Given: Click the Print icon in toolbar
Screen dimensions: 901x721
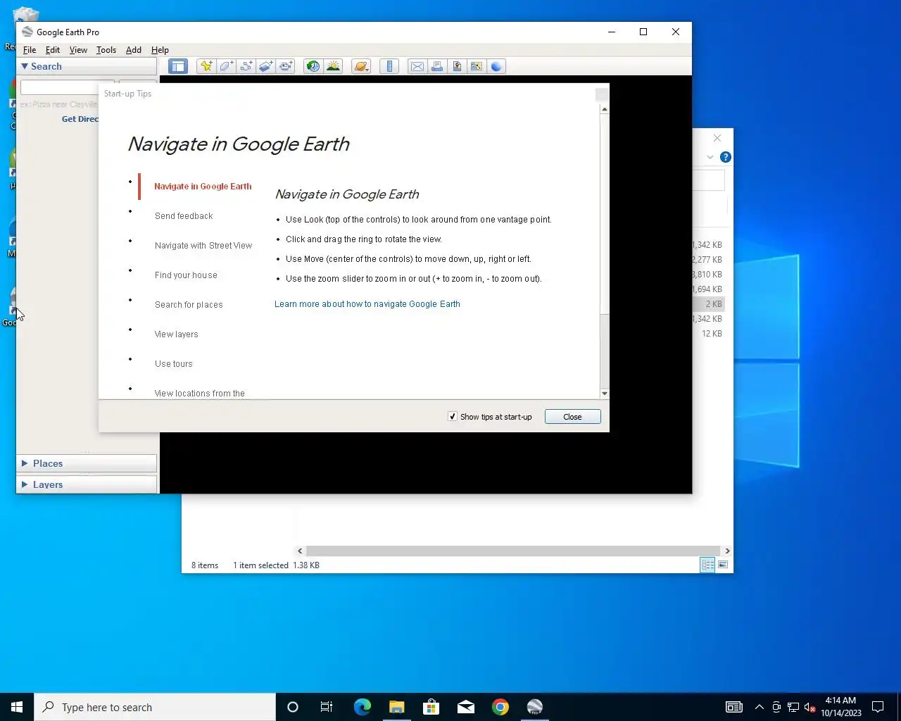Looking at the screenshot, I should pos(437,66).
